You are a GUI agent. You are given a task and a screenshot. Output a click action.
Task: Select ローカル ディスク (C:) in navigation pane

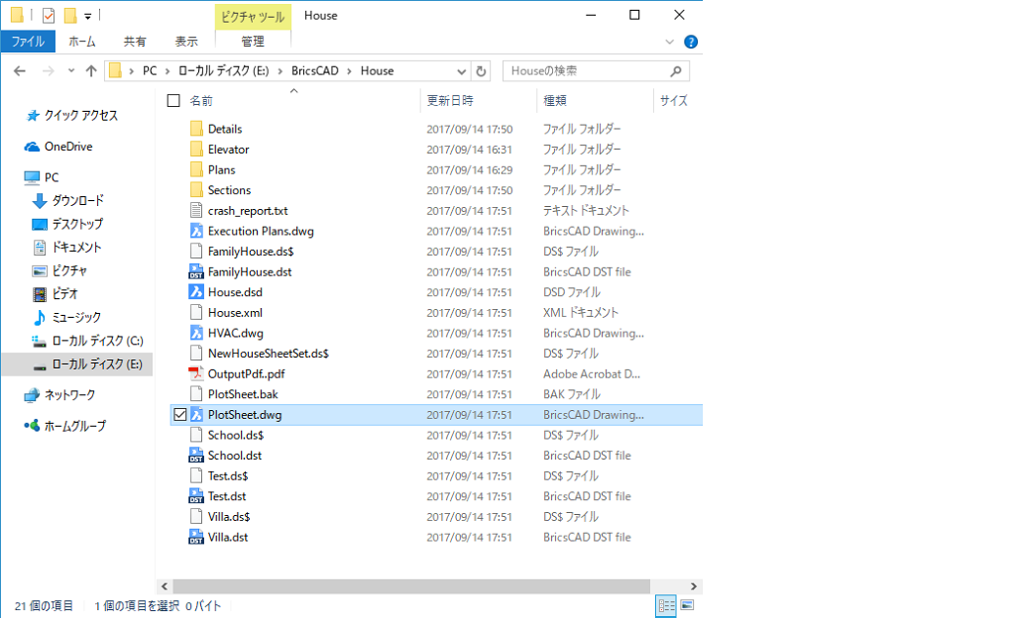click(x=97, y=341)
